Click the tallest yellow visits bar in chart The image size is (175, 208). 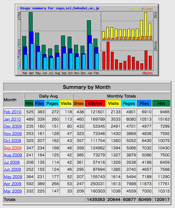point(146,24)
